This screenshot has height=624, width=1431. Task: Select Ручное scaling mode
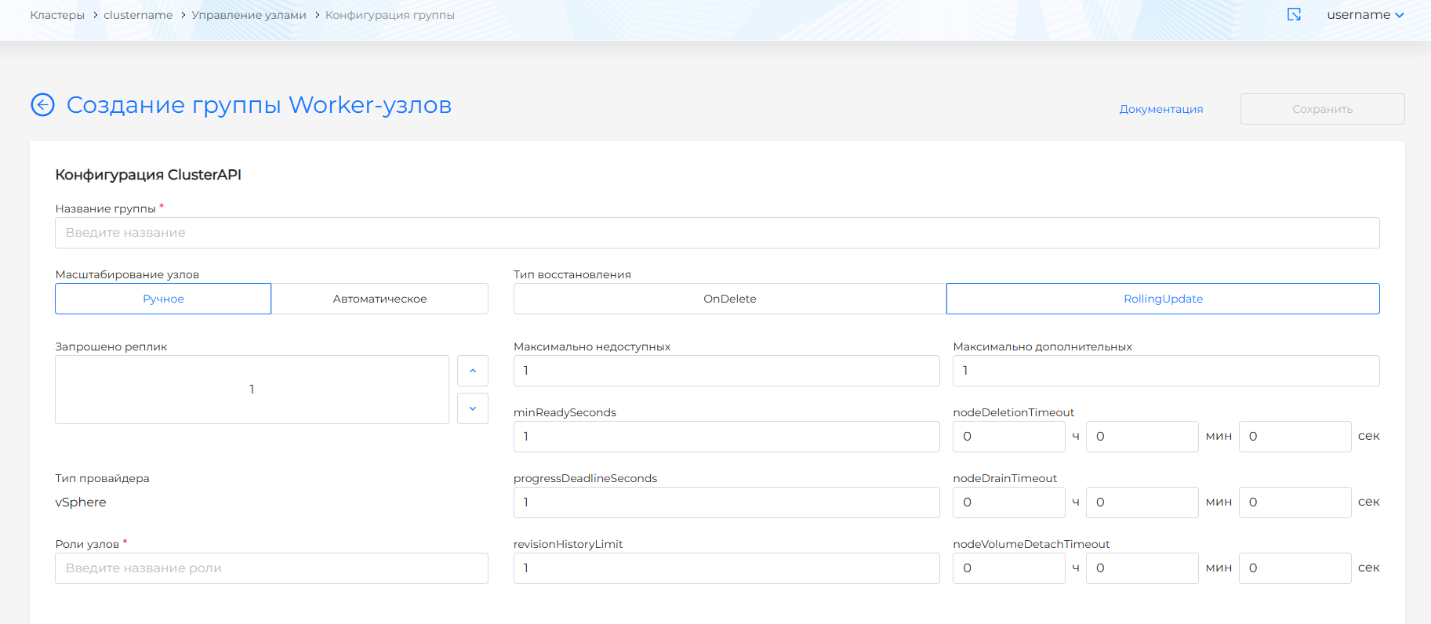click(x=163, y=299)
